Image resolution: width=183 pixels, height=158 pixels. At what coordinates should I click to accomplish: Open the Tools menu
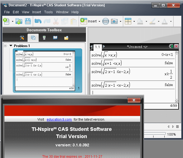click(48, 12)
